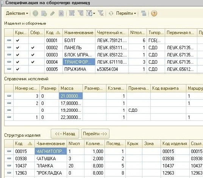Click the code cell 00003
203x178 pixels.
[x=53, y=55]
